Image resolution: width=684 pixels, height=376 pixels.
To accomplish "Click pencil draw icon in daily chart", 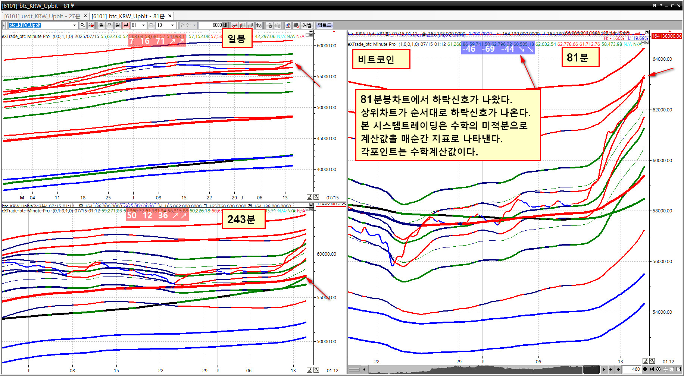I will point(309,197).
